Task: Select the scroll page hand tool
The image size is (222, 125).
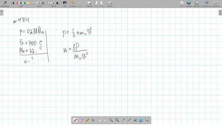Action: [x=105, y=120]
